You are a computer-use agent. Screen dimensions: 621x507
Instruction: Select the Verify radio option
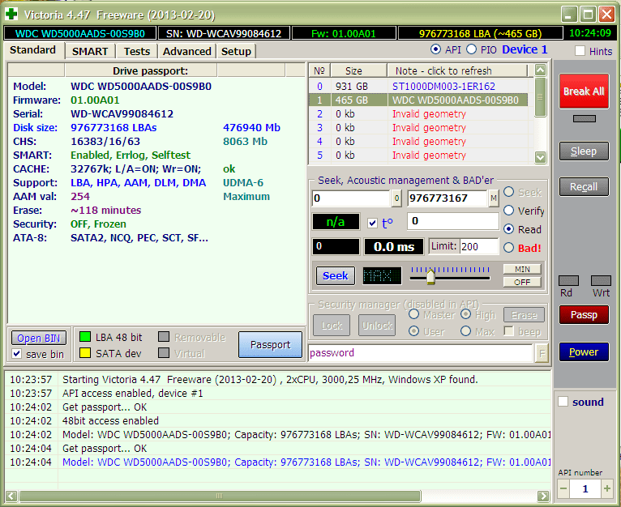(509, 211)
